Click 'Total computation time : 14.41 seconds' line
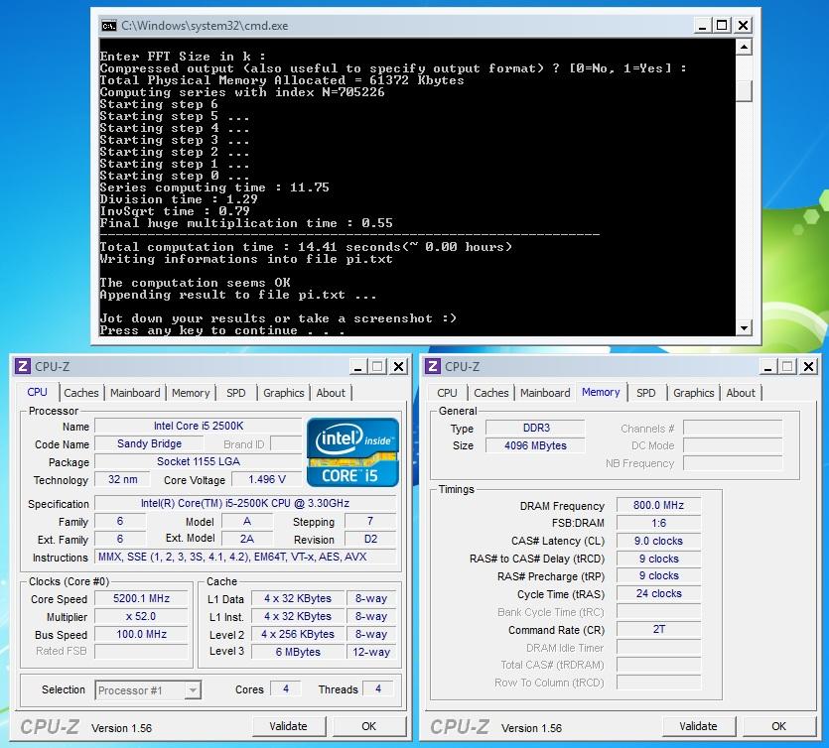The height and width of the screenshot is (748, 829). [x=306, y=247]
